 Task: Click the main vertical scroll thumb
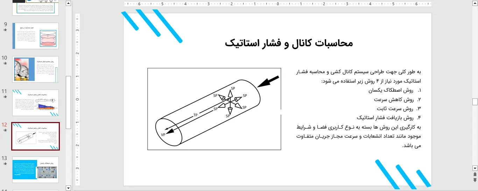click(x=475, y=101)
